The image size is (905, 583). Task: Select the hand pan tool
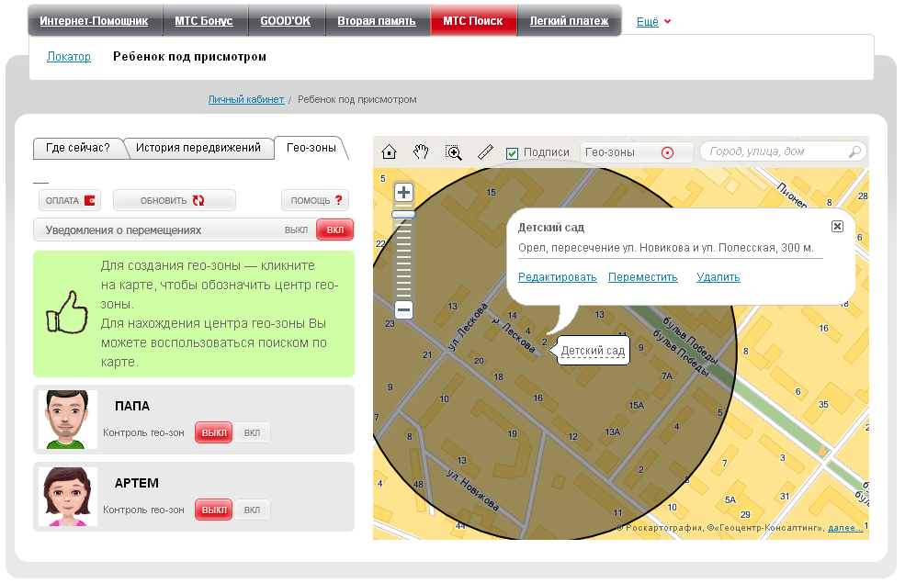click(x=421, y=151)
